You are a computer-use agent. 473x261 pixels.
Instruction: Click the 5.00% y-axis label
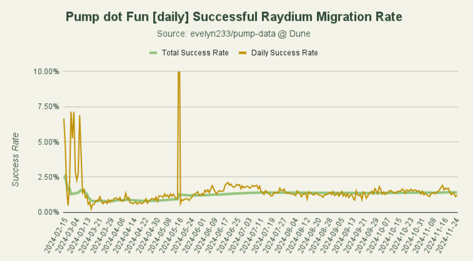(x=48, y=142)
